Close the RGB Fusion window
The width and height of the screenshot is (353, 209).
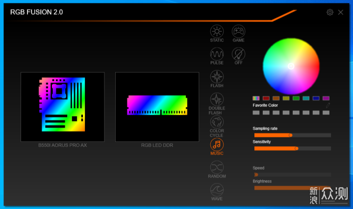(x=341, y=12)
